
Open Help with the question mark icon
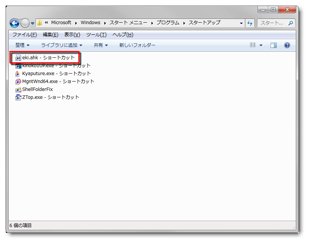coord(287,45)
